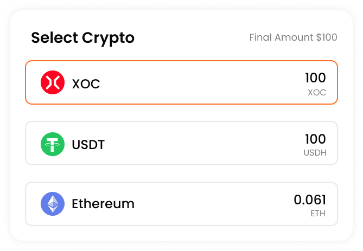Click the red XOC coin icon
This screenshot has width=363, height=251.
(x=53, y=82)
